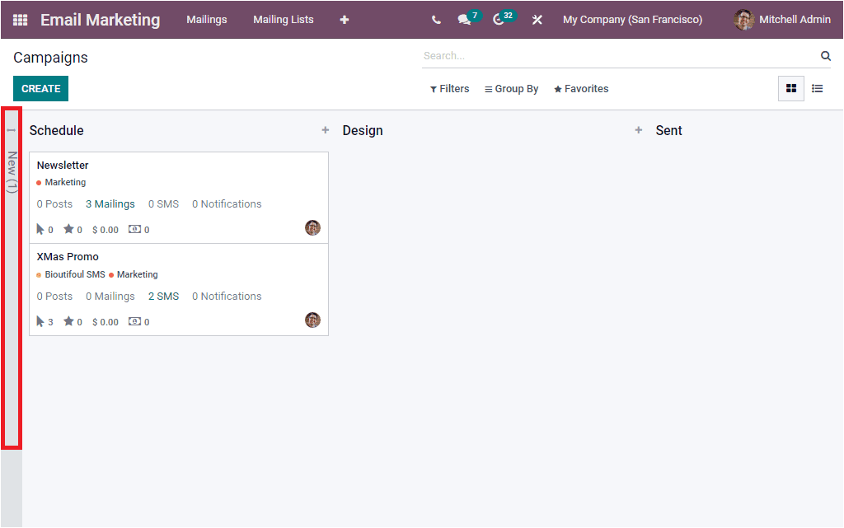Click the plus icon next to Mailing Lists

click(x=344, y=19)
